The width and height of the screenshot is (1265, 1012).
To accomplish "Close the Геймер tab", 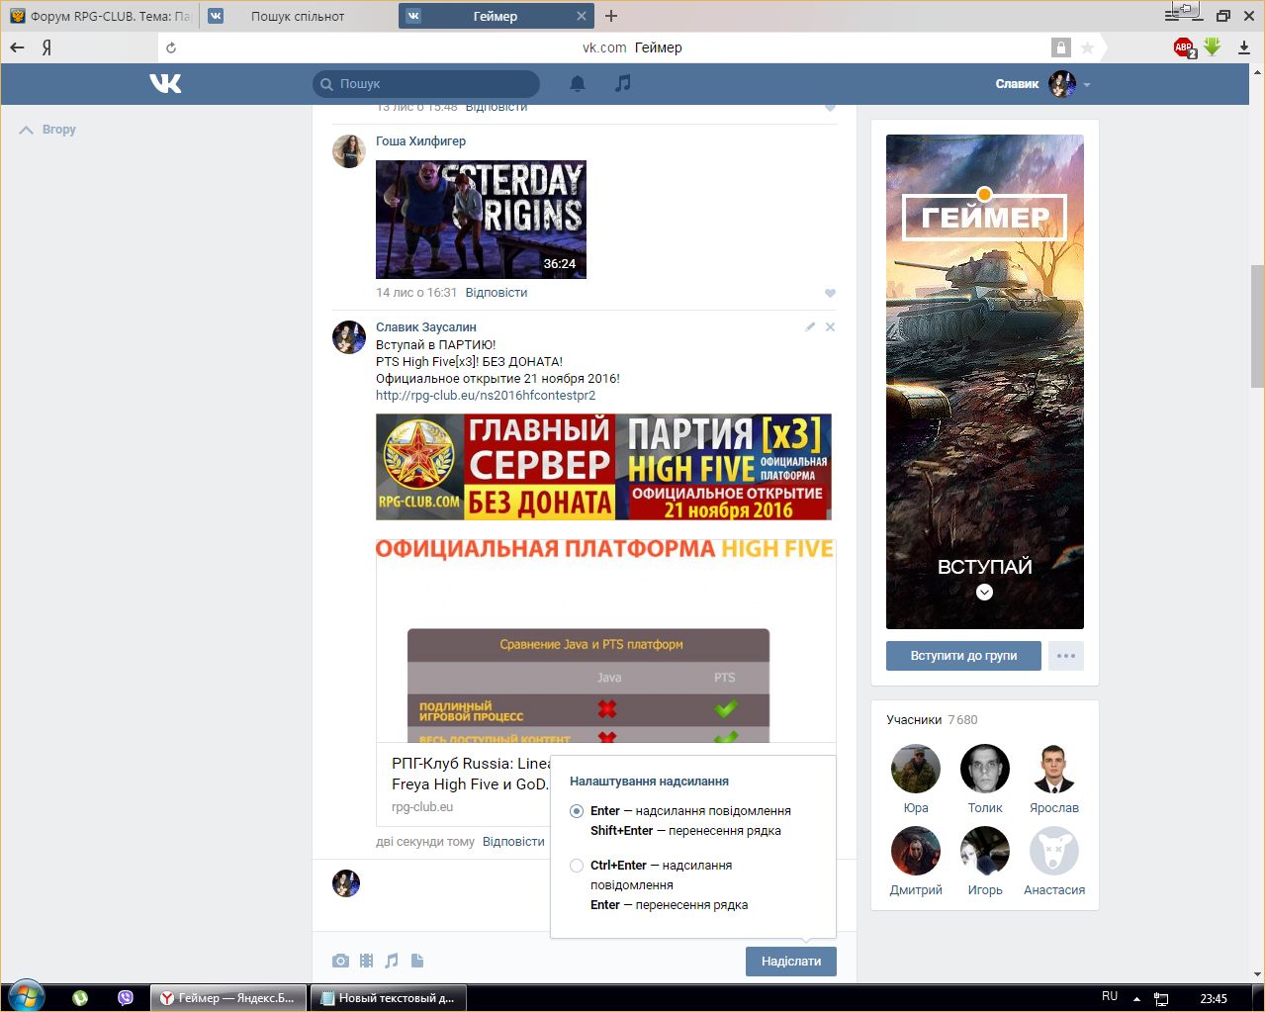I will point(581,16).
